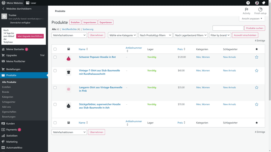
Task: Click the Statistiken bar chart icon
Action: point(3,135)
